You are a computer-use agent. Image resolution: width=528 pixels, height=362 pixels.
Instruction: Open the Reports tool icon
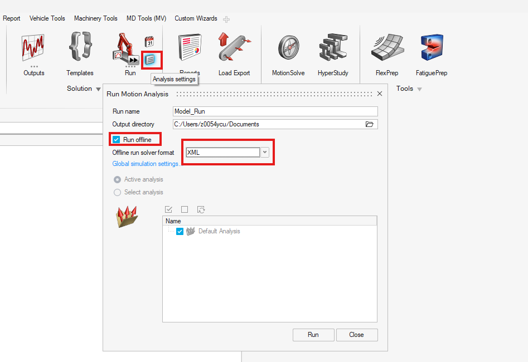[x=190, y=47]
